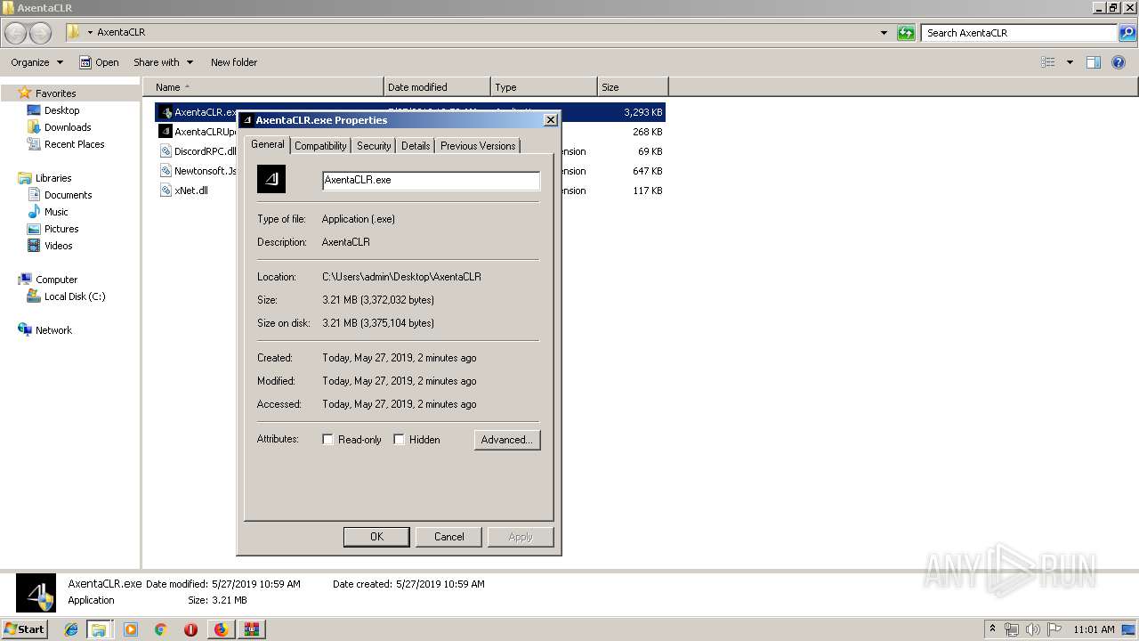Click the Apply button
Image resolution: width=1139 pixels, height=641 pixels.
(x=521, y=537)
